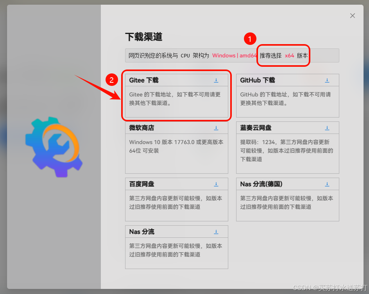Click the Nas 分流 card description text

pyautogui.click(x=176, y=250)
